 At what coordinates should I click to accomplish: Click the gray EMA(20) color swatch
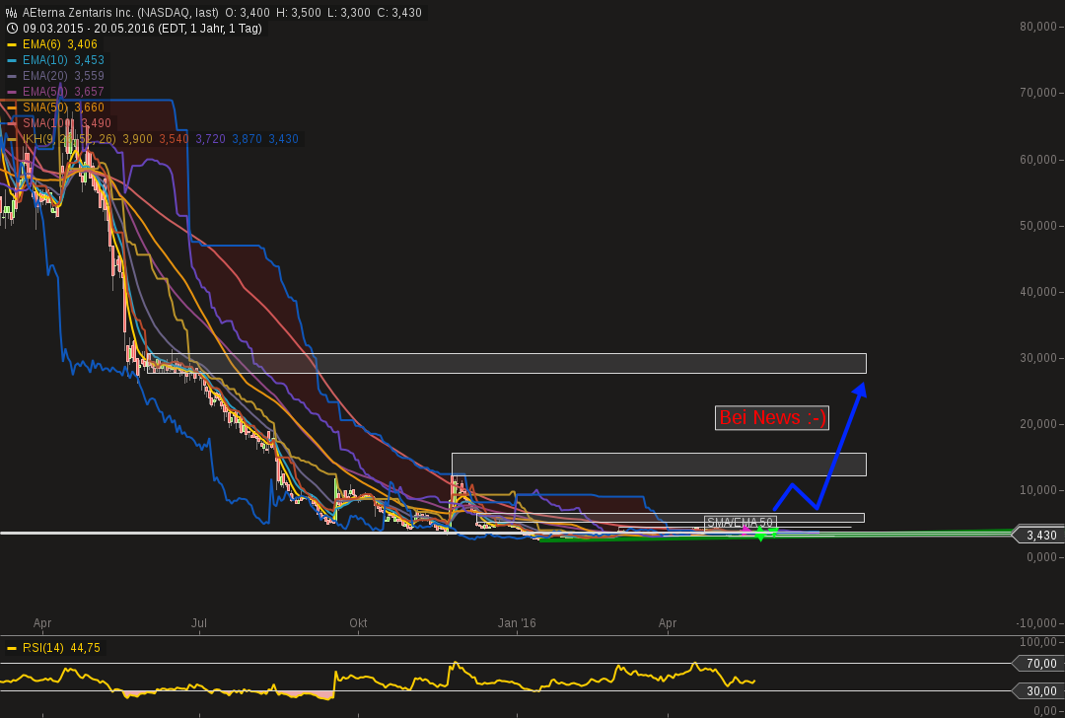(12, 76)
